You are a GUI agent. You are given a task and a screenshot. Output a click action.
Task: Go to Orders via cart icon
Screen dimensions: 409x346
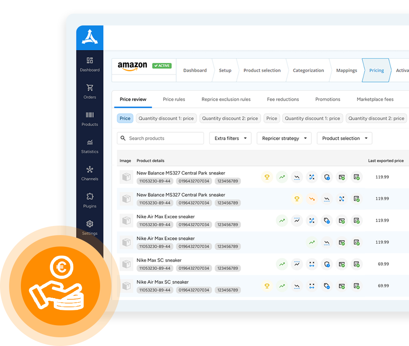(x=90, y=91)
